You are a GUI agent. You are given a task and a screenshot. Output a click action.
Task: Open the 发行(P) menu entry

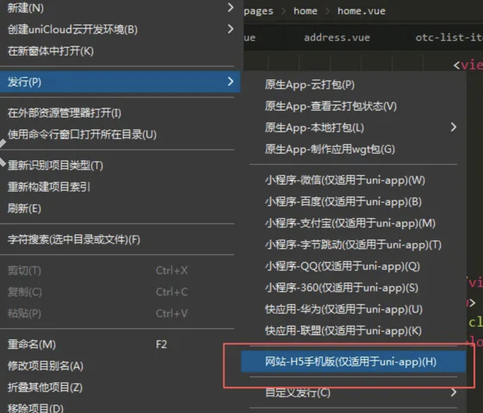(120, 82)
